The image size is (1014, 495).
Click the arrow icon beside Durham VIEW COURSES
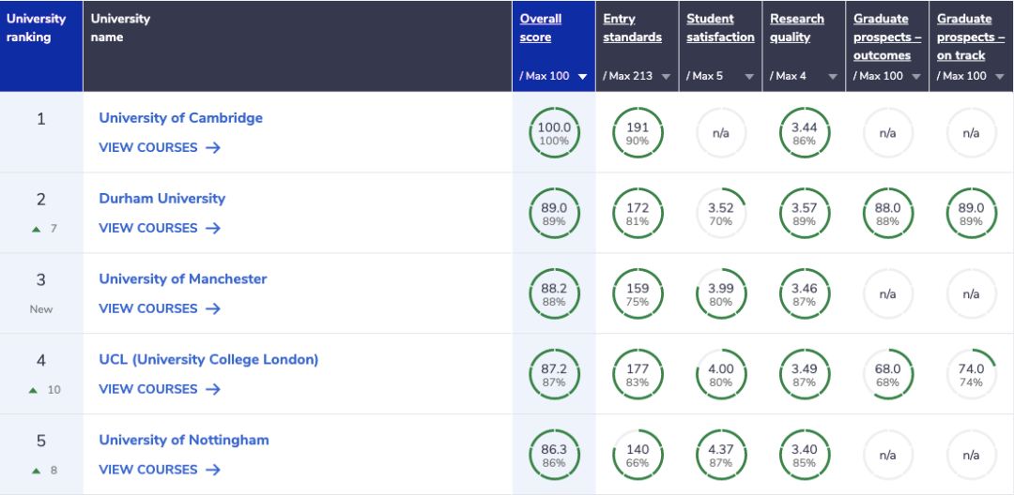213,229
